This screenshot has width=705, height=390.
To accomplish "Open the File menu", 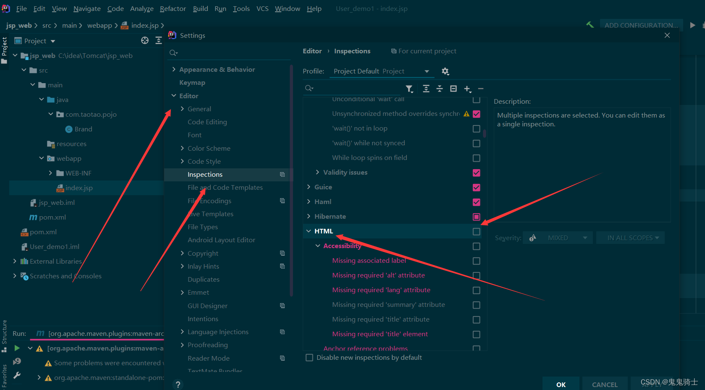I will (21, 8).
